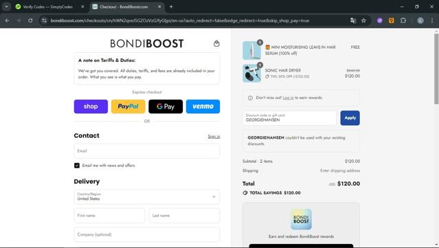This screenshot has height=248, width=439.
Task: Switch to the Checkout BondiBoost.com tab
Action: click(124, 7)
